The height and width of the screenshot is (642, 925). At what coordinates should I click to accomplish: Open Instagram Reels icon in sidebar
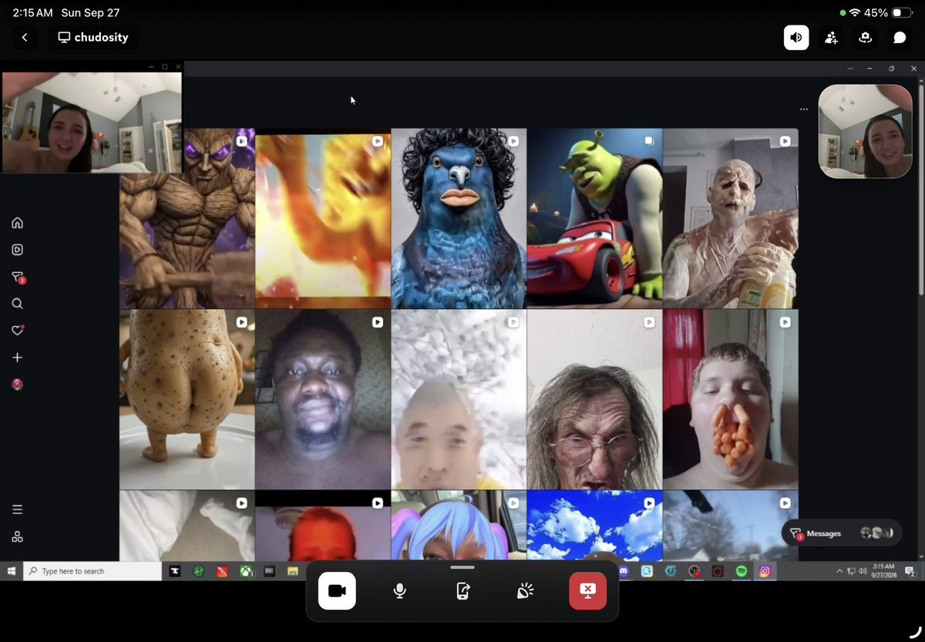click(x=17, y=250)
